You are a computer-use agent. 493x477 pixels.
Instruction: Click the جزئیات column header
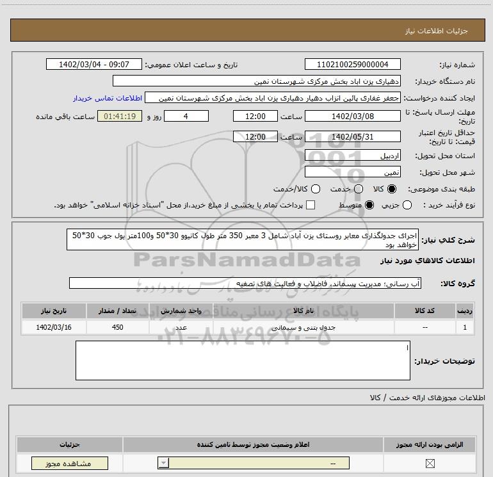(70, 444)
